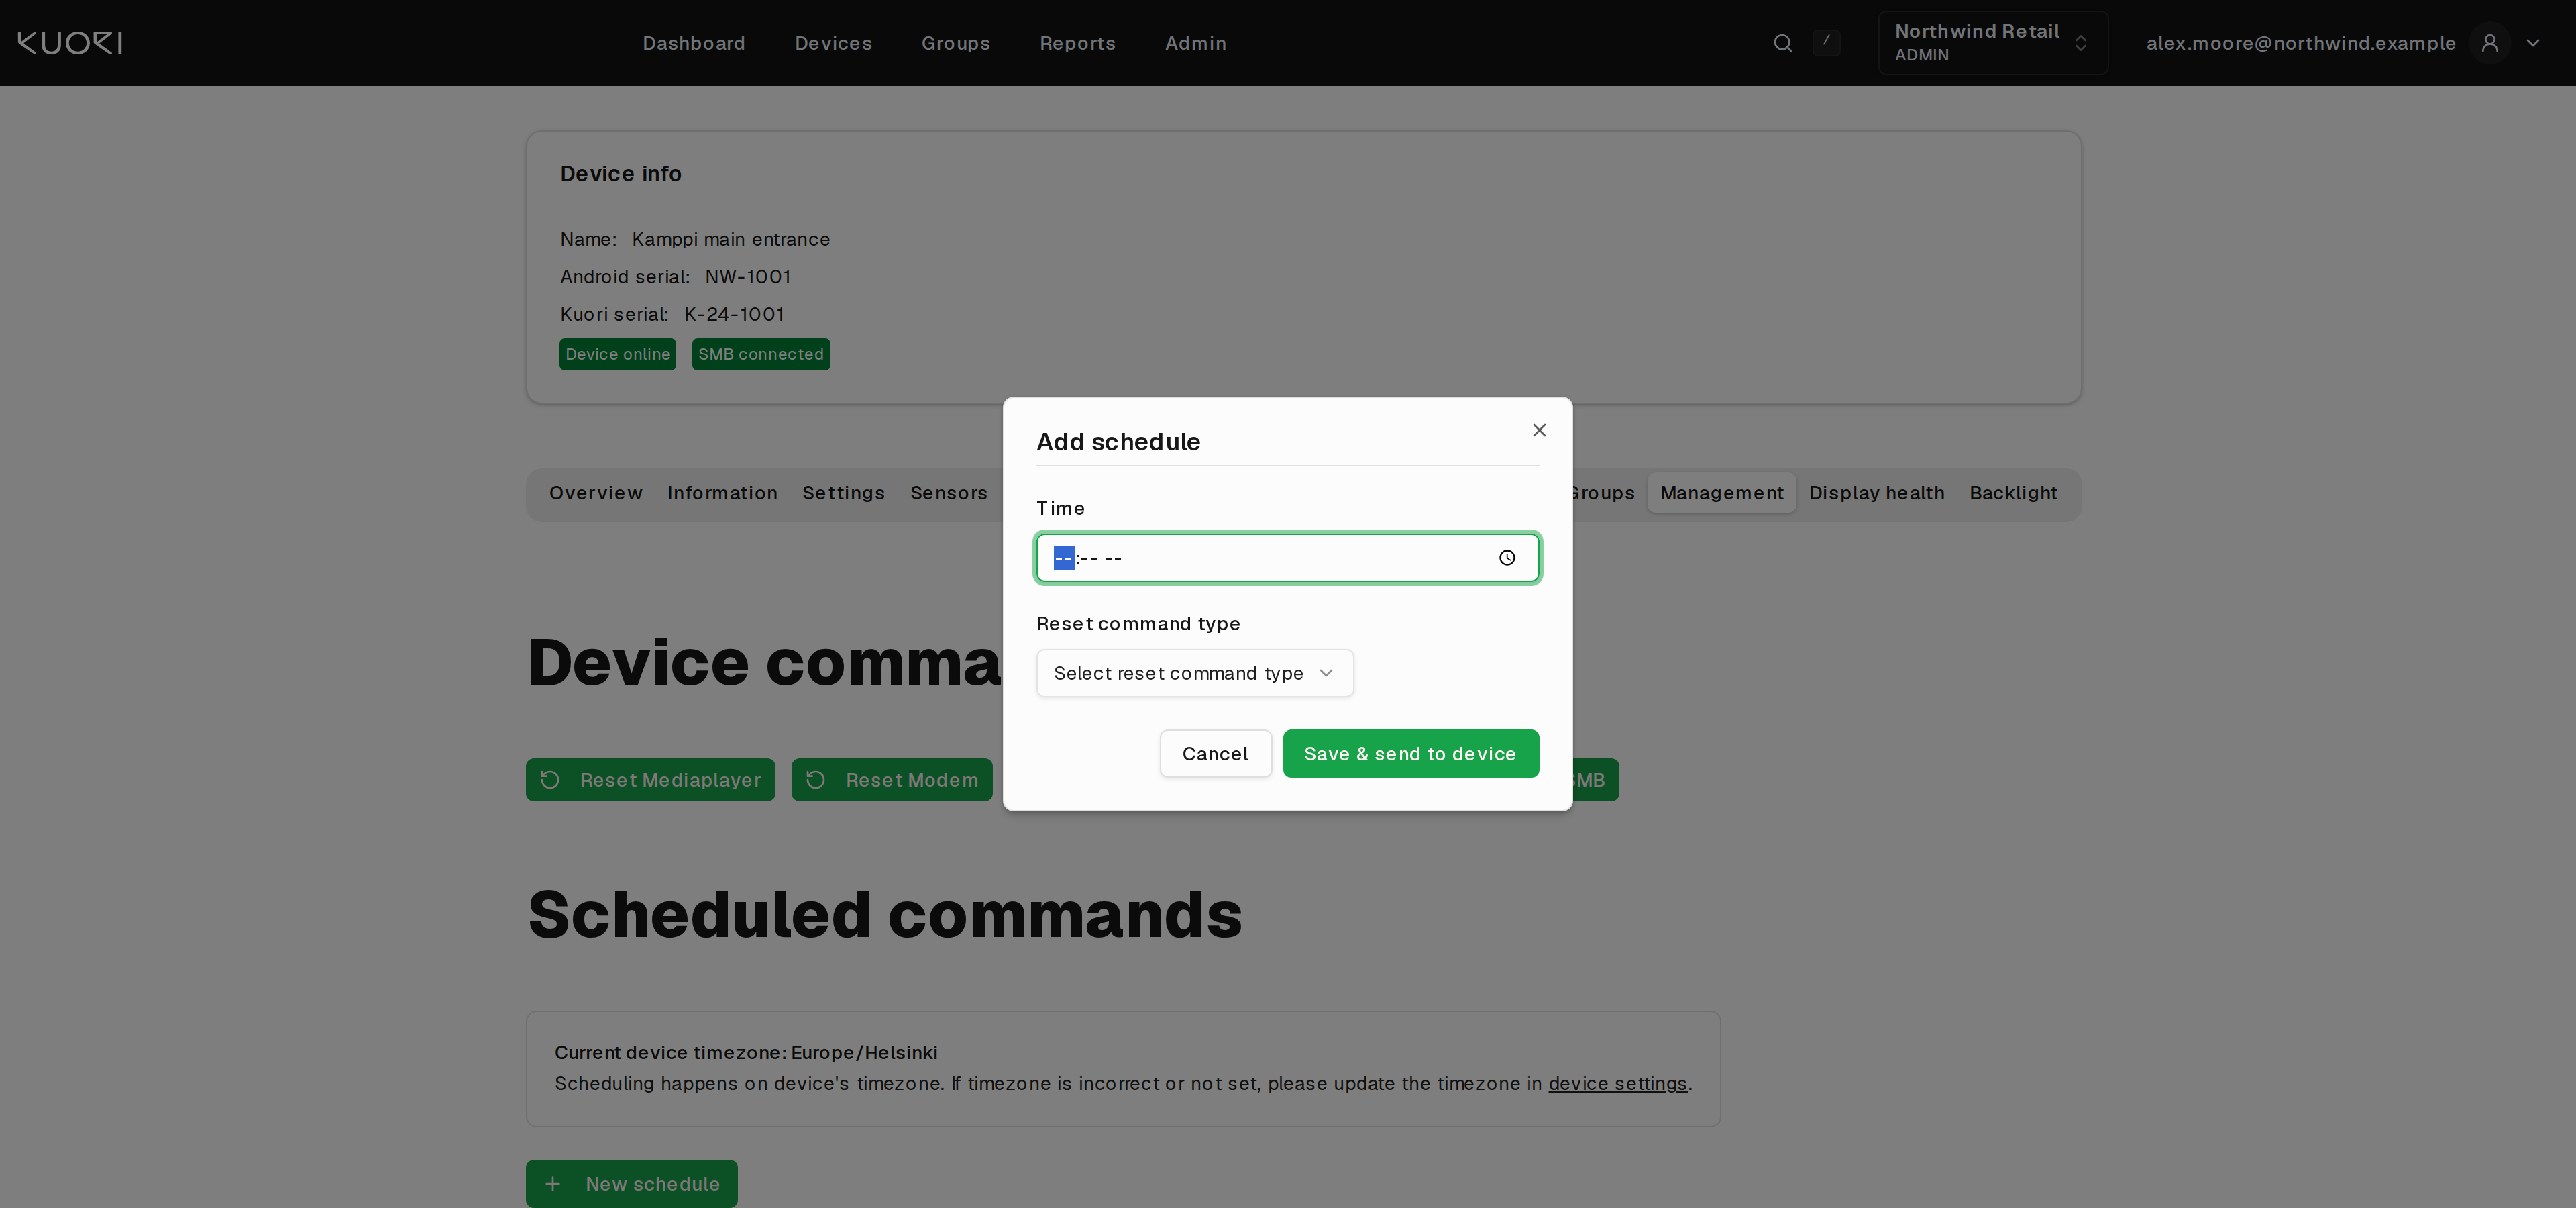Image resolution: width=2576 pixels, height=1208 pixels.
Task: Open Reports in top navigation
Action: pos(1077,43)
